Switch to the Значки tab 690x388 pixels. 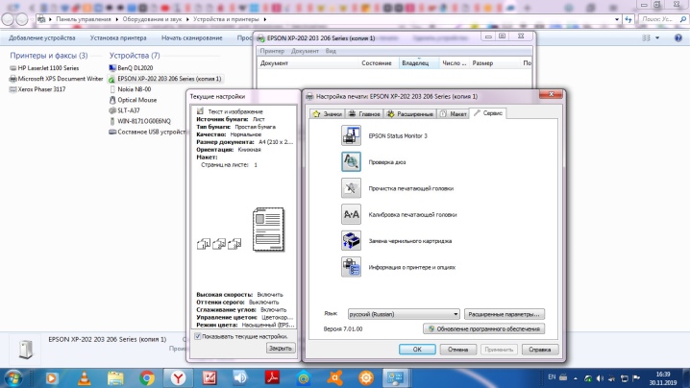point(328,114)
